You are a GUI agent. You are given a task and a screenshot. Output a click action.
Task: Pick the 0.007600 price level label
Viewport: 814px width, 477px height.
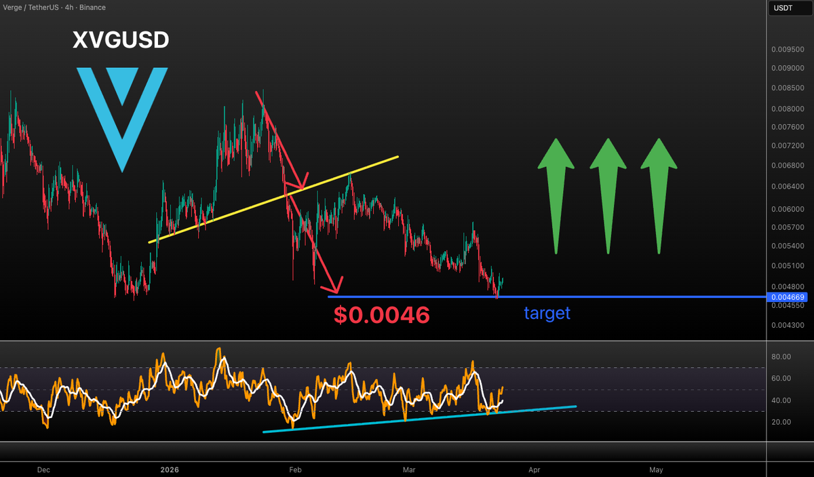click(788, 126)
